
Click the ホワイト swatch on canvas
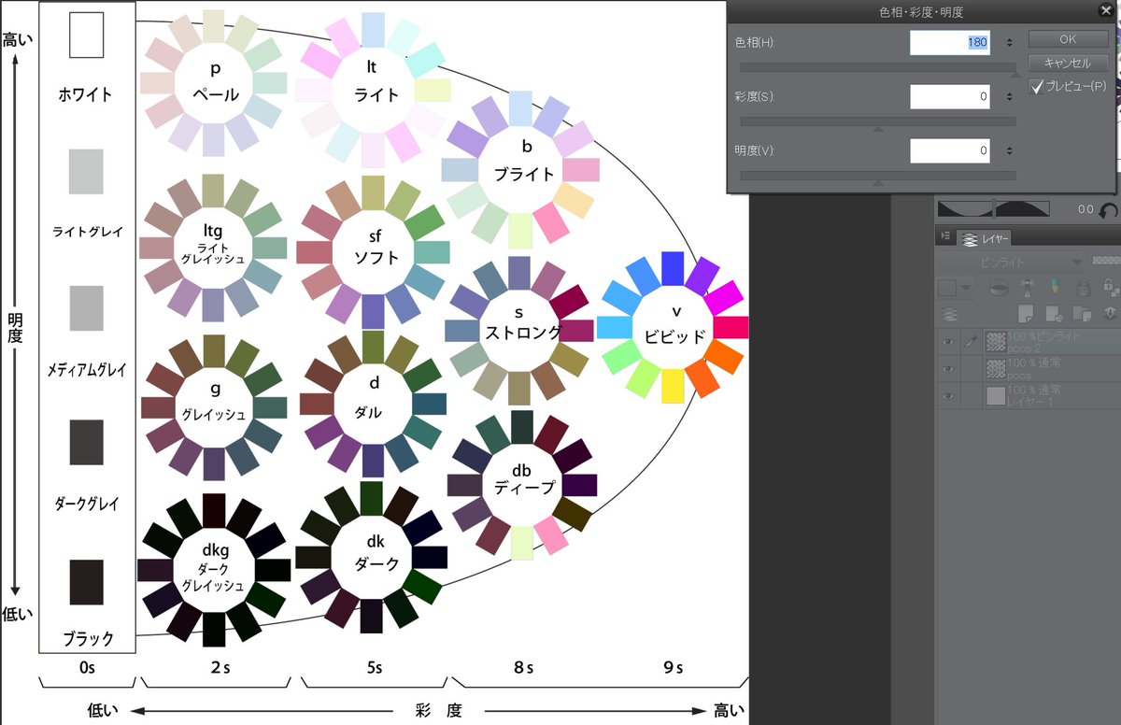(86, 35)
